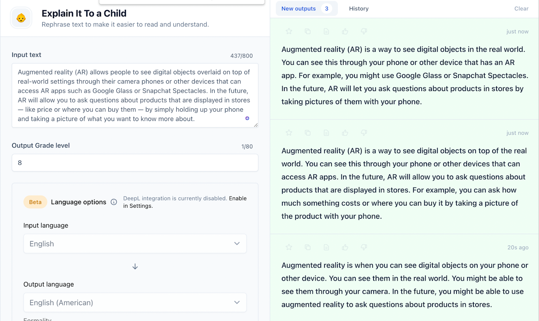Image resolution: width=539 pixels, height=321 pixels.
Task: Click the Language options info icon
Action: (114, 202)
